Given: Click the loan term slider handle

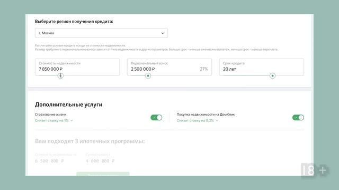Looking at the screenshot, I should [x=272, y=76].
